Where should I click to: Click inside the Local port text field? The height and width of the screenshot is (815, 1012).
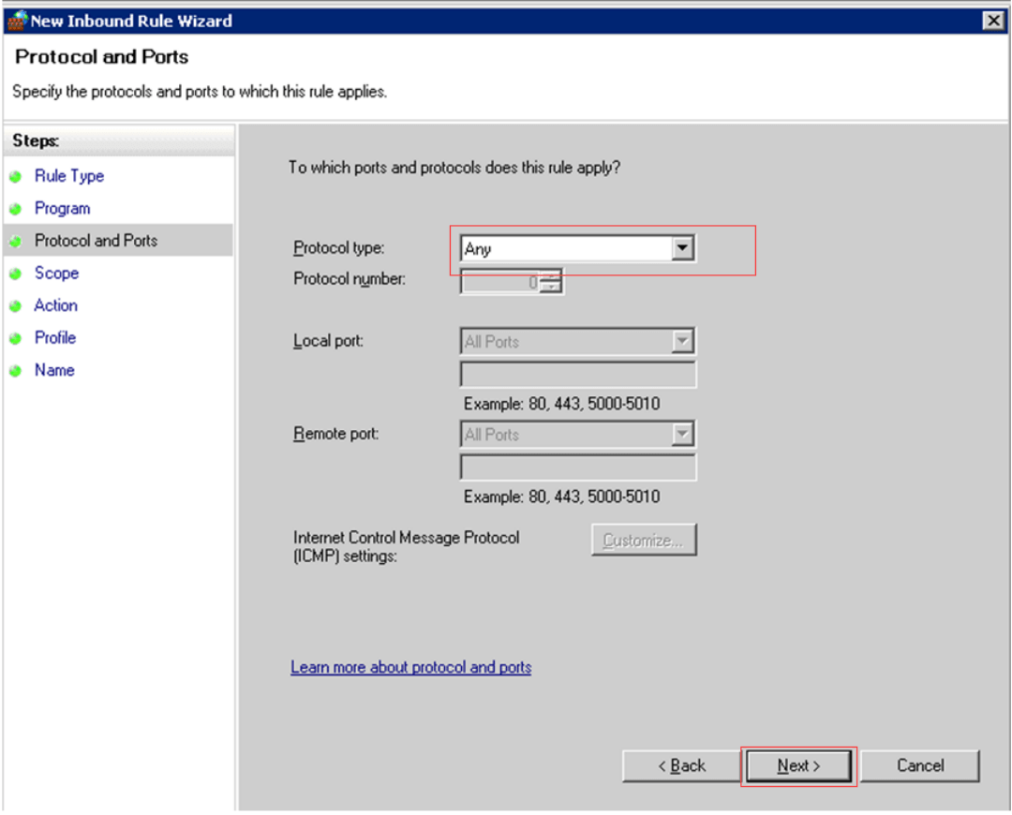(x=576, y=374)
